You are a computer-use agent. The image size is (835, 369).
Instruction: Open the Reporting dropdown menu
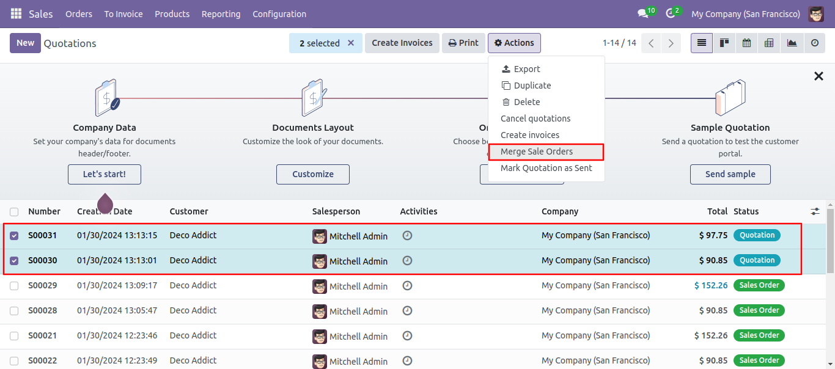tap(221, 13)
